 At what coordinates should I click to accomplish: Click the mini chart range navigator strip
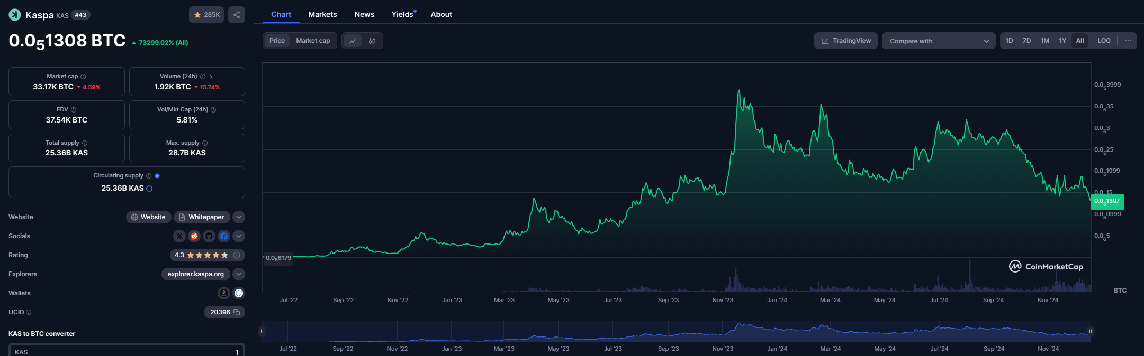click(x=677, y=331)
